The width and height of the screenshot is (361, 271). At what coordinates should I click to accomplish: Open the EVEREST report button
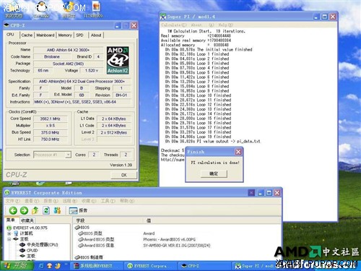coord(78,210)
